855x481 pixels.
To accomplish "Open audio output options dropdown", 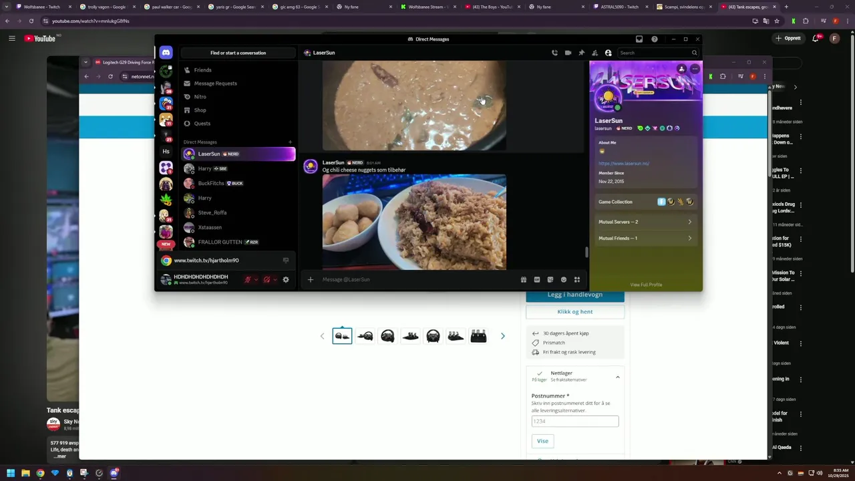I will [275, 279].
